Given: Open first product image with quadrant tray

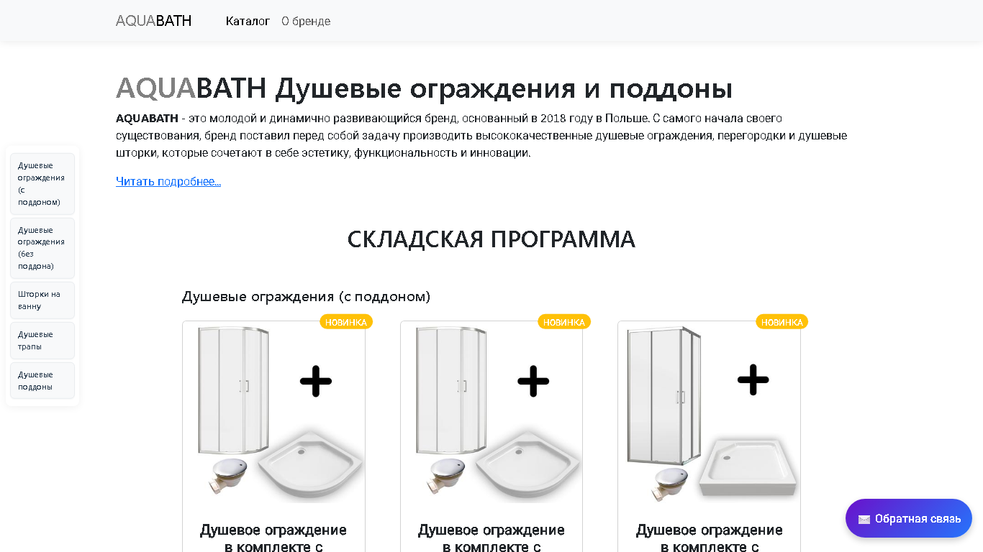Looking at the screenshot, I should (273, 413).
